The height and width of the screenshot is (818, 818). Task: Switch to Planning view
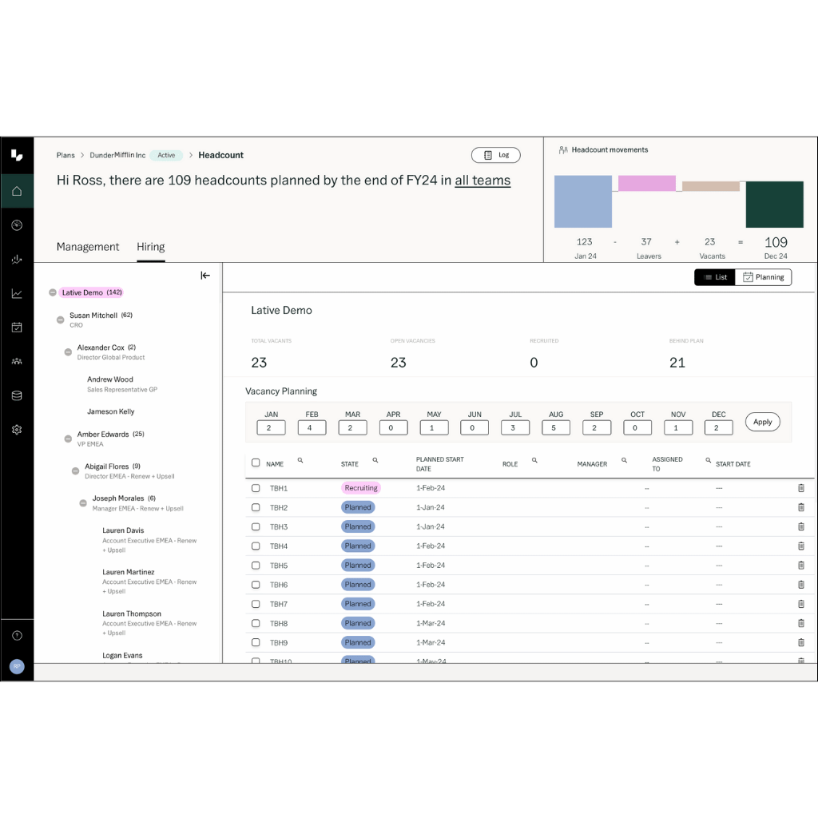[763, 277]
